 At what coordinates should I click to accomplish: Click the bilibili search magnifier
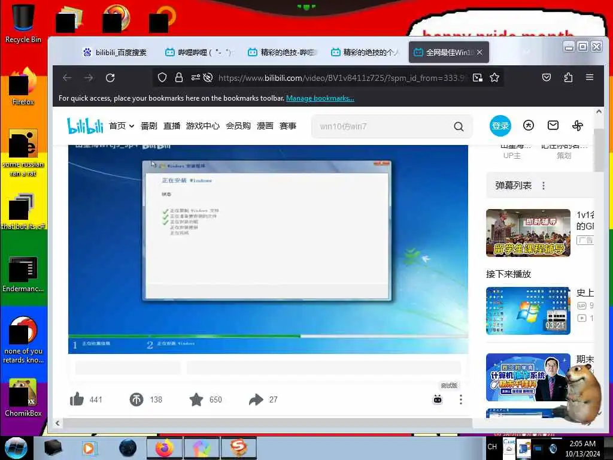click(459, 126)
